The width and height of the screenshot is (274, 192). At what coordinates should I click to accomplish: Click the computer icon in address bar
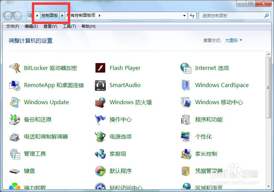click(30, 15)
